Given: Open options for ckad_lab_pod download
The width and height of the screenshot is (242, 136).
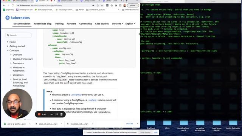Looking at the screenshot, I should pyautogui.click(x=93, y=124).
